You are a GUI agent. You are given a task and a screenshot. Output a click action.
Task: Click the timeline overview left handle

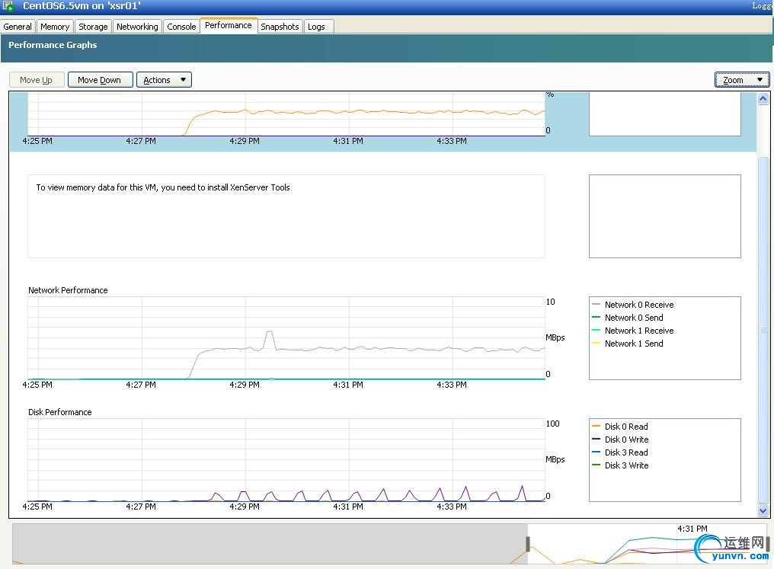[x=527, y=544]
